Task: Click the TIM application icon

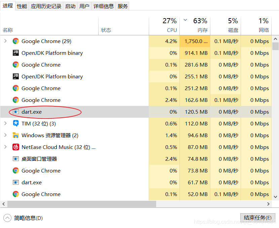Action: coord(15,123)
